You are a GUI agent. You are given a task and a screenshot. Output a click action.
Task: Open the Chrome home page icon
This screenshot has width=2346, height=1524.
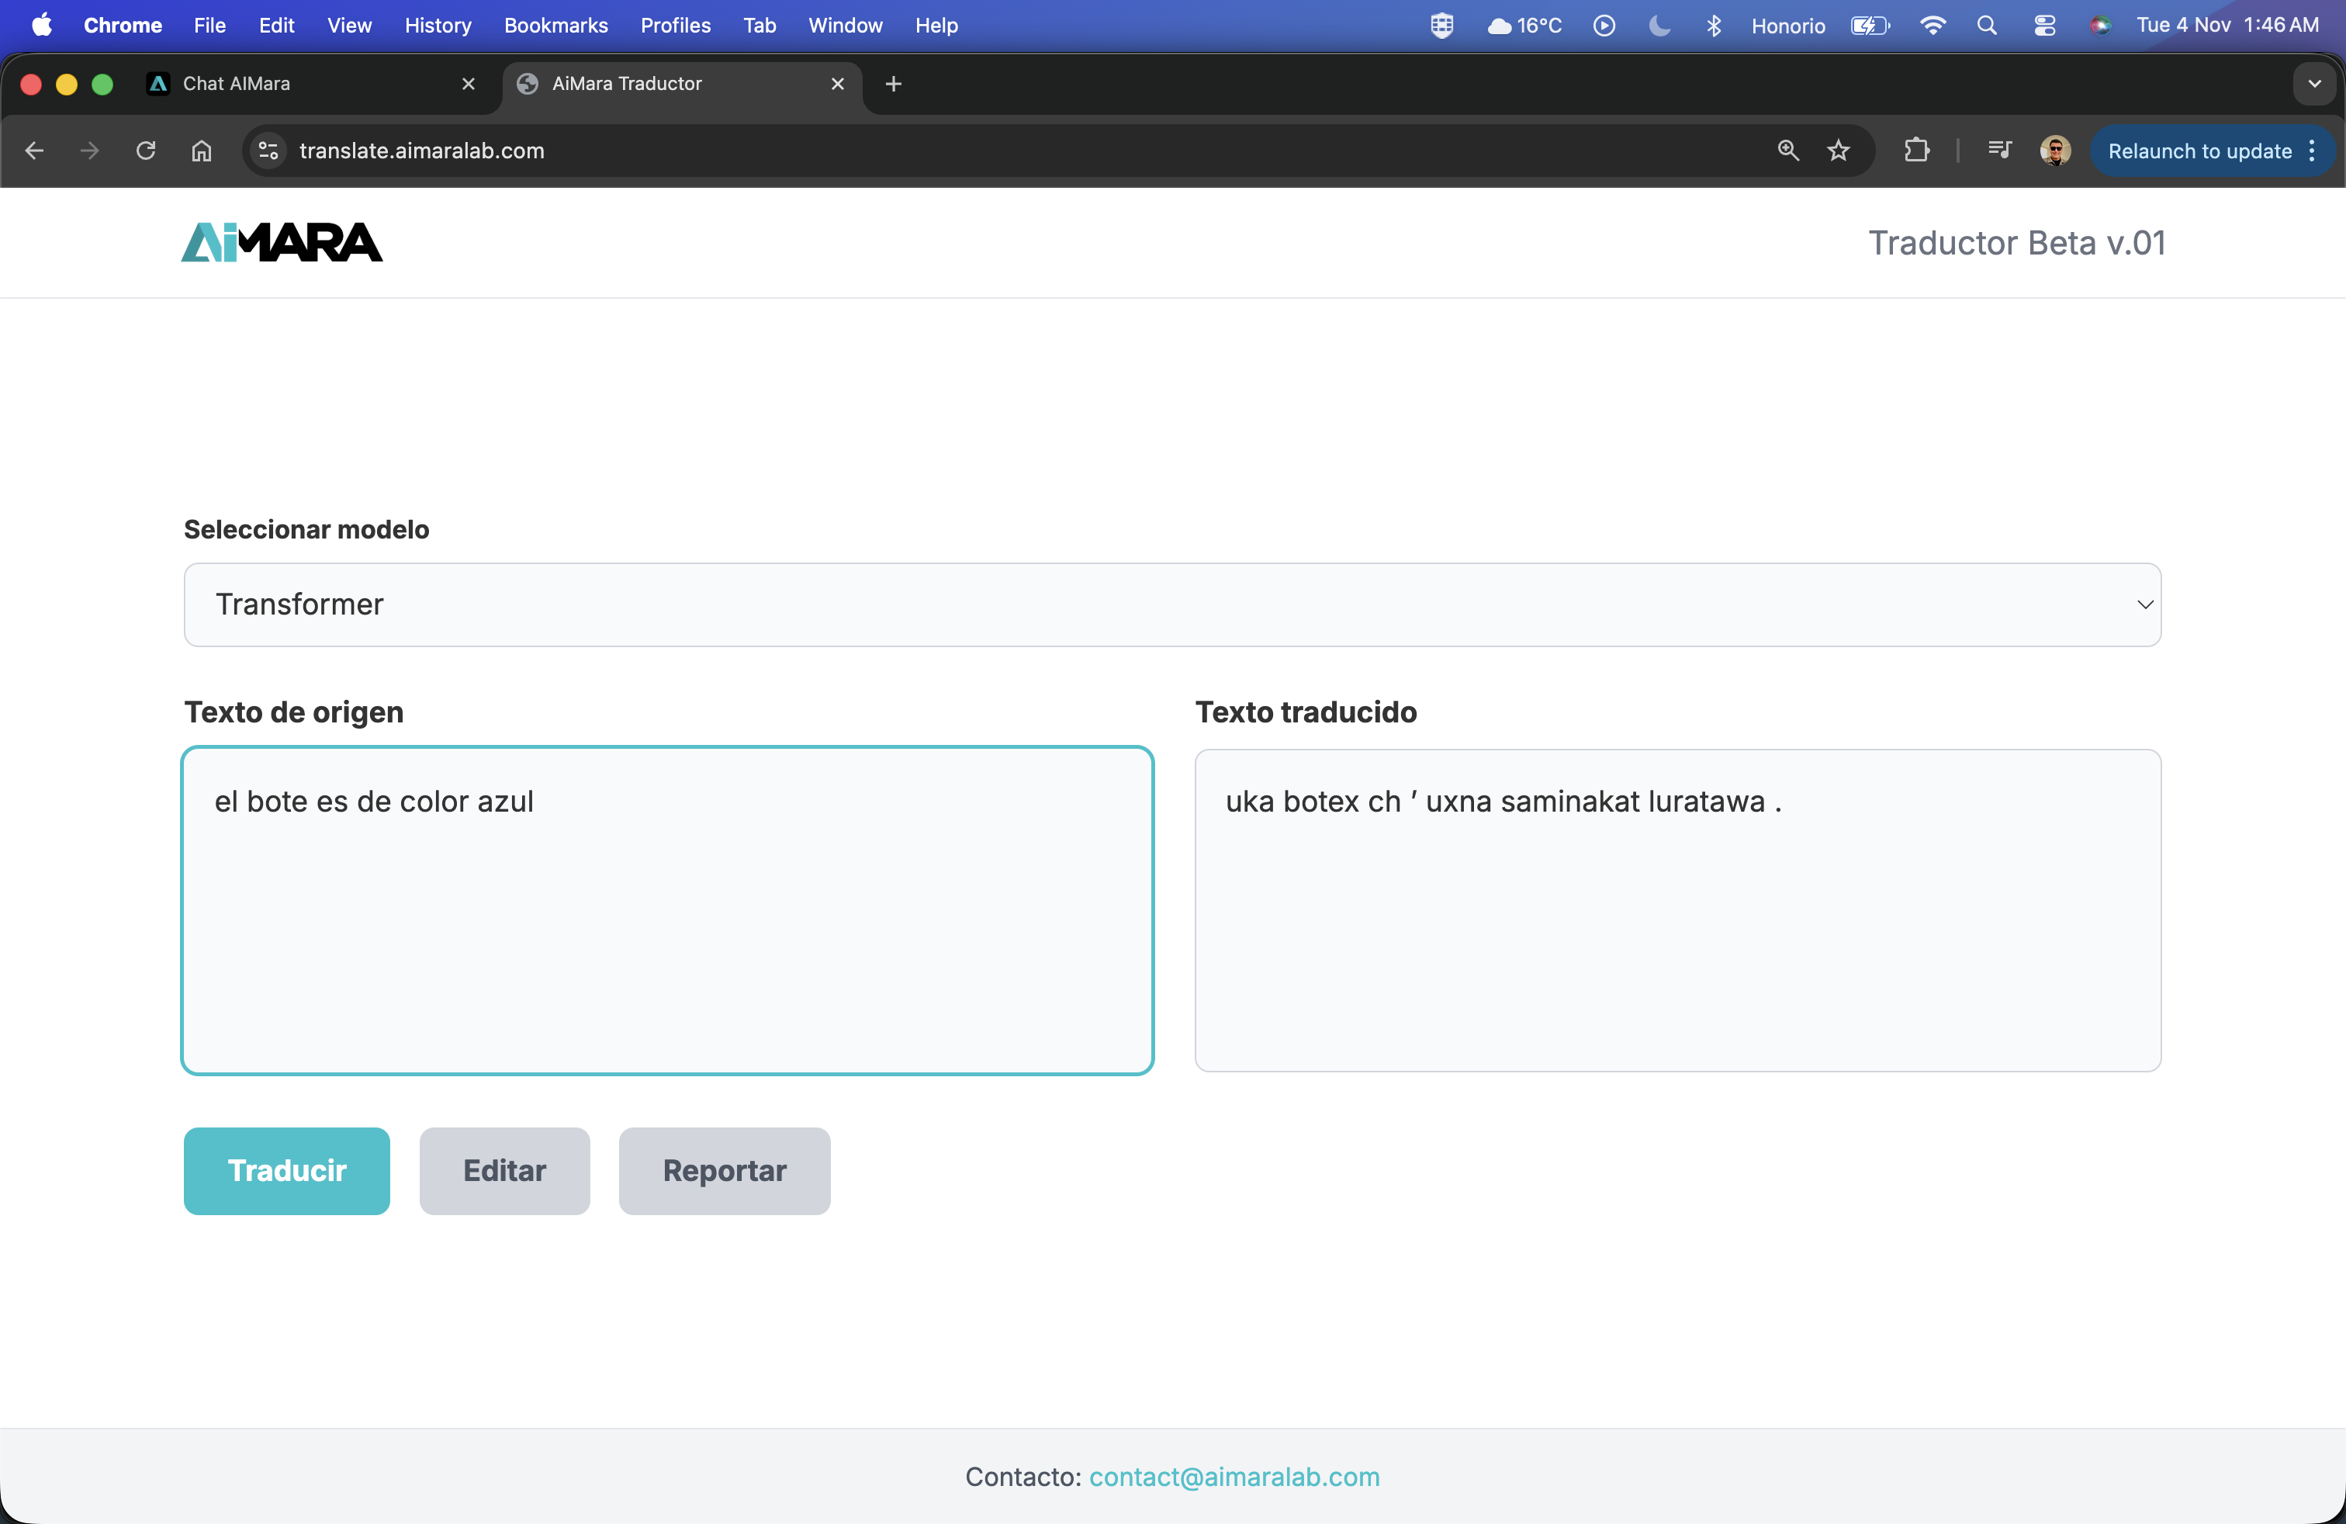(201, 151)
